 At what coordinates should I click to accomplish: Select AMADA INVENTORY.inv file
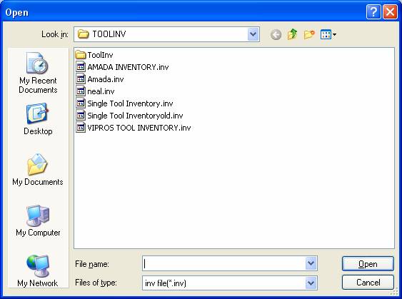122,67
